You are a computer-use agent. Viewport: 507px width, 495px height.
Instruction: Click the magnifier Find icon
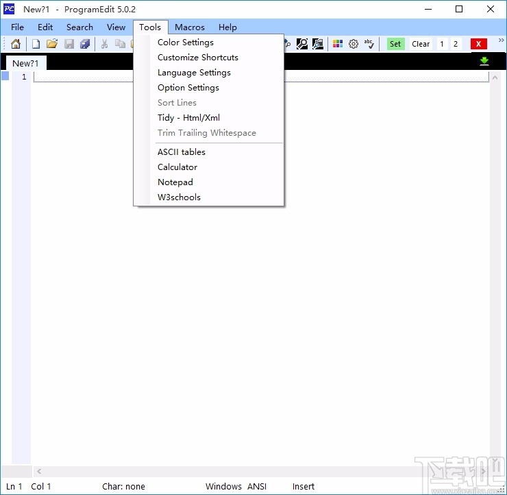(302, 44)
